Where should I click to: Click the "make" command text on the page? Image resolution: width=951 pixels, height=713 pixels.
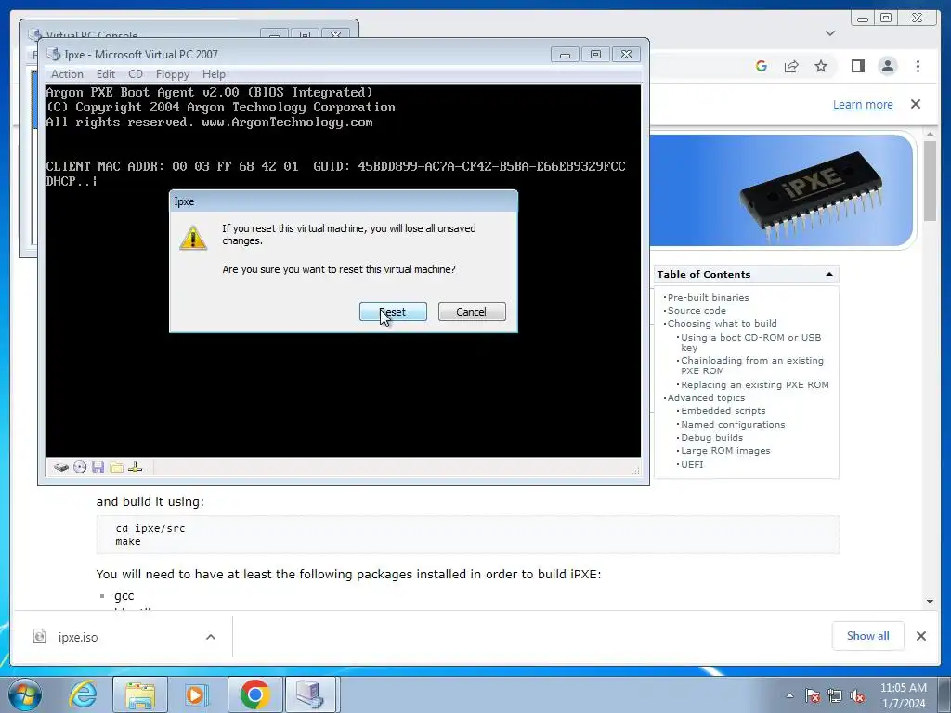(x=128, y=541)
